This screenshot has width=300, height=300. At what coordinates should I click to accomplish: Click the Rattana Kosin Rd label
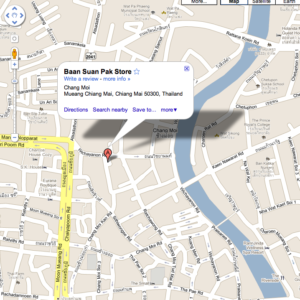pyautogui.click(x=242, y=38)
